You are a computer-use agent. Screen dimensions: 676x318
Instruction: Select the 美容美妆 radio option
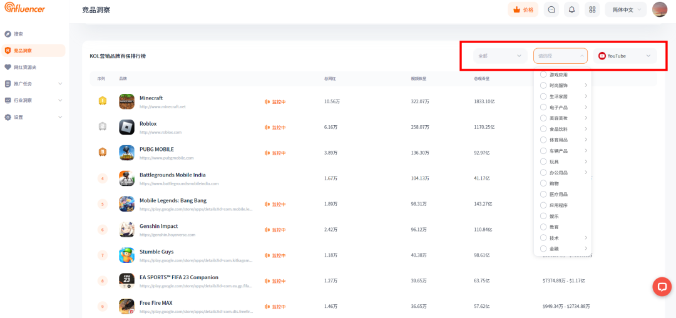pos(543,118)
